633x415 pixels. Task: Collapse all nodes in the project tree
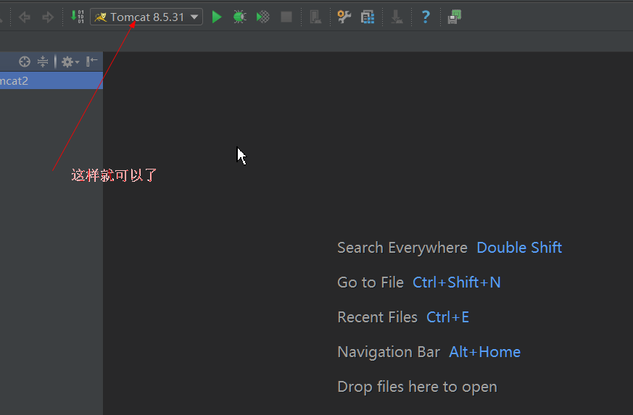click(43, 62)
